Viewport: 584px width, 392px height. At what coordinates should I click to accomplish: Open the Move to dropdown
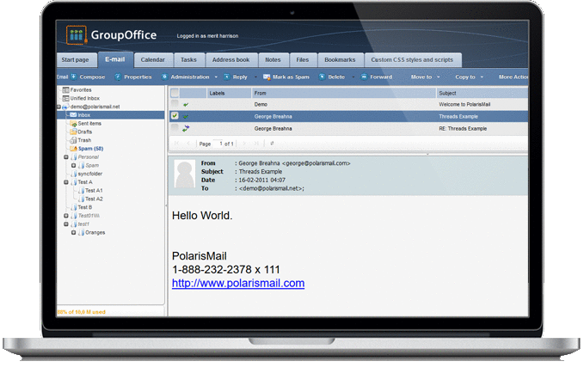(425, 77)
